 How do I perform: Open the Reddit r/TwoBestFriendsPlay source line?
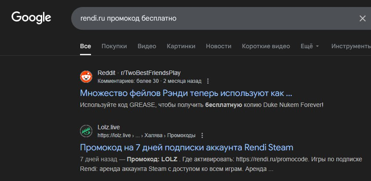point(139,73)
